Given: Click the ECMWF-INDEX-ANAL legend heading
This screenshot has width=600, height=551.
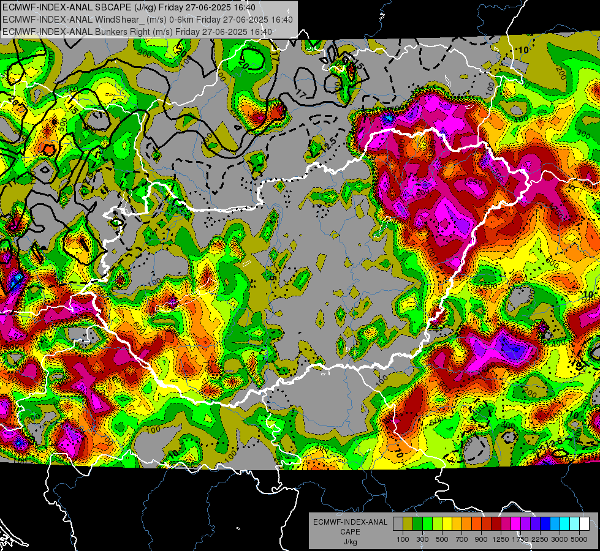Looking at the screenshot, I should 350,522.
